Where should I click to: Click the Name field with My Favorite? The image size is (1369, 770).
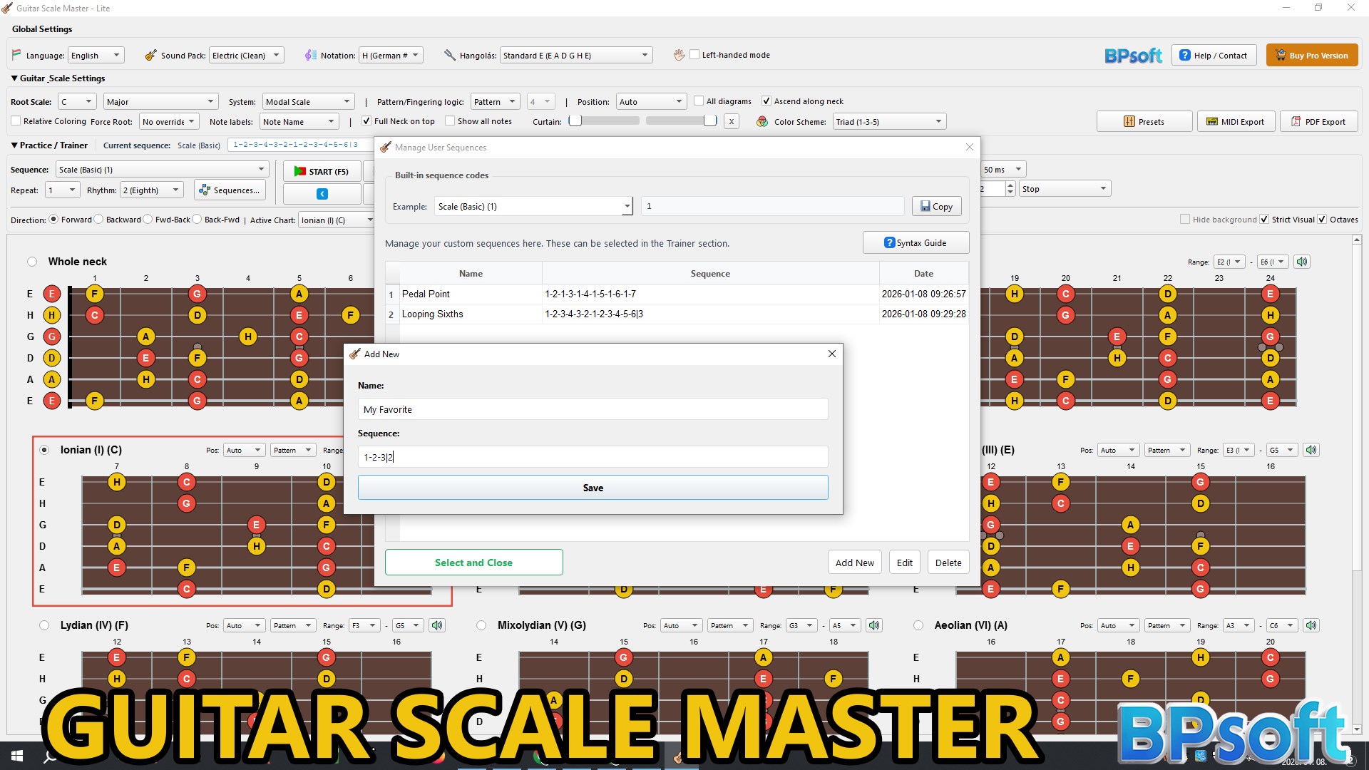point(593,409)
